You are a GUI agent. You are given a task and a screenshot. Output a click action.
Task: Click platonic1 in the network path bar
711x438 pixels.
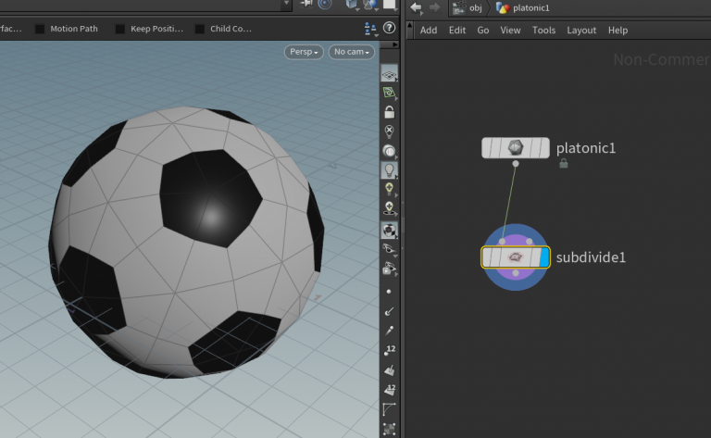pyautogui.click(x=523, y=7)
